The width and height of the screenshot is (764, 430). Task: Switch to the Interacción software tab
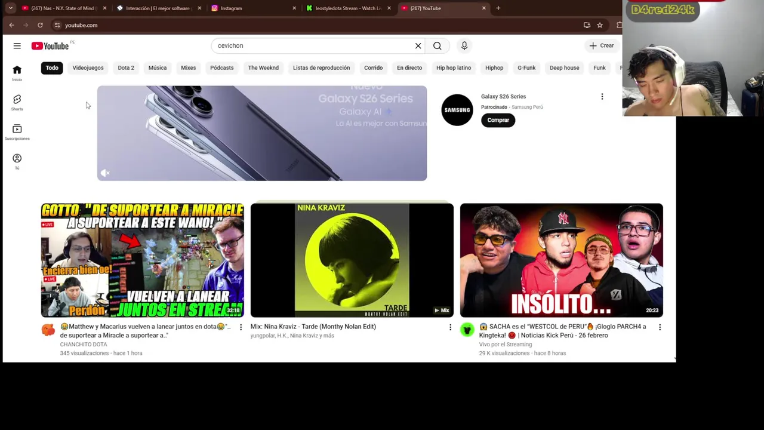[x=159, y=8]
